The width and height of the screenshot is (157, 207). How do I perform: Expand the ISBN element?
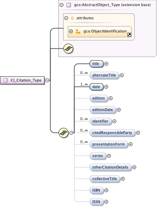point(106,190)
